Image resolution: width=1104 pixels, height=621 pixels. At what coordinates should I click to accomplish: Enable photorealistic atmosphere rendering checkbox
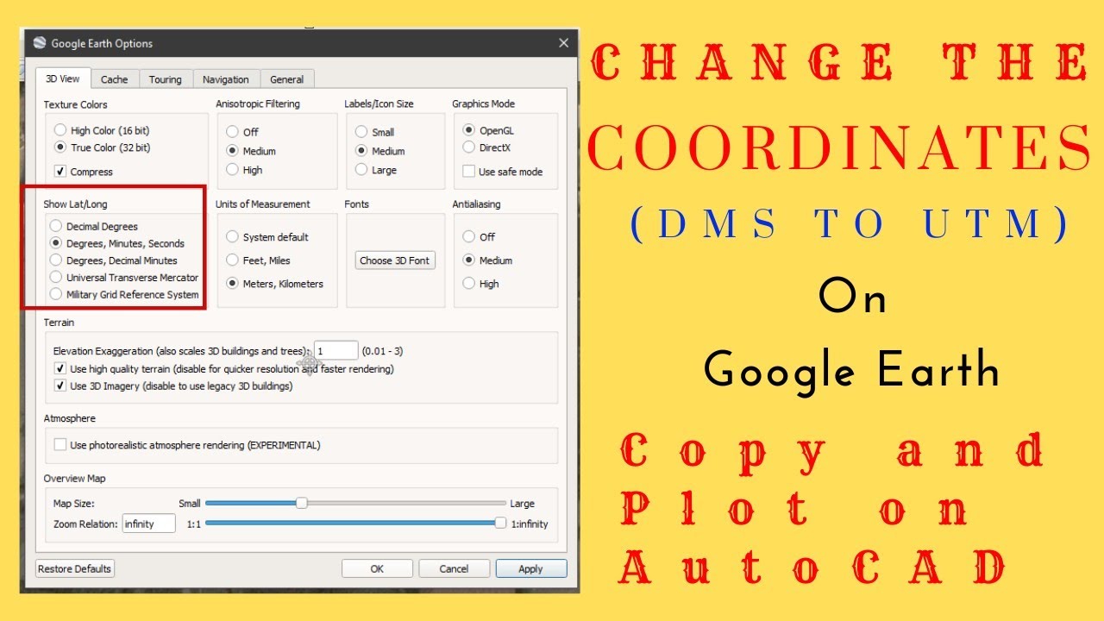point(60,445)
